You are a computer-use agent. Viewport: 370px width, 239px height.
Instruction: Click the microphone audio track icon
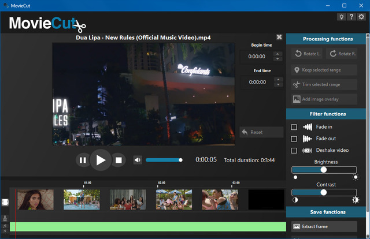pyautogui.click(x=5, y=218)
